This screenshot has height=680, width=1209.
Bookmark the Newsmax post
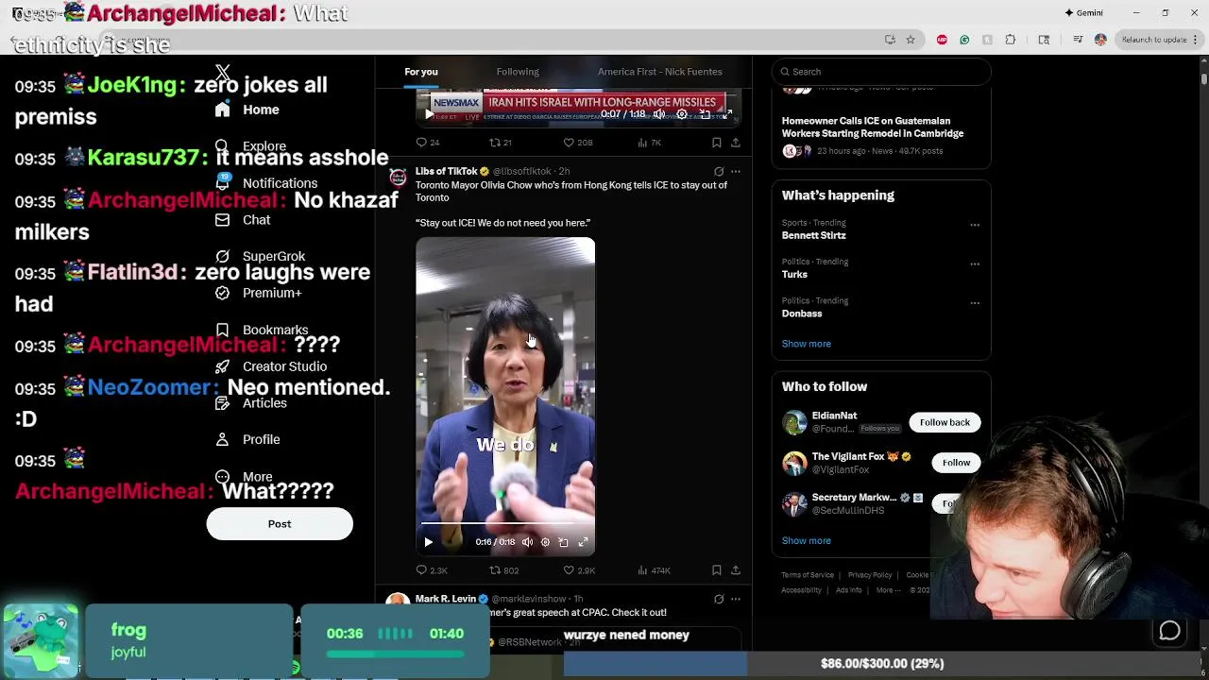pyautogui.click(x=717, y=143)
